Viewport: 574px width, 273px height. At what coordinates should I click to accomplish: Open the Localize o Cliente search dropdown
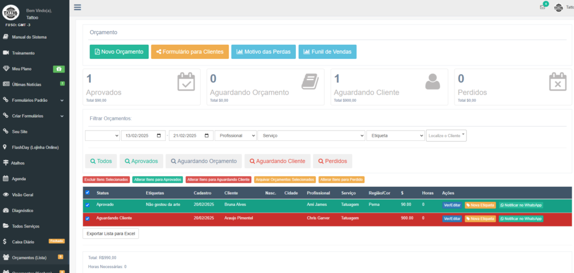(446, 135)
